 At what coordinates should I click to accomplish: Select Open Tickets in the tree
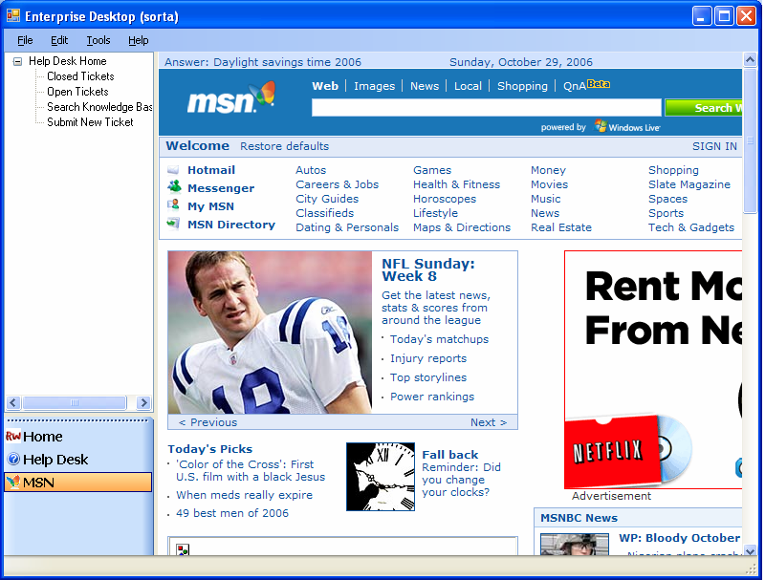click(x=77, y=92)
